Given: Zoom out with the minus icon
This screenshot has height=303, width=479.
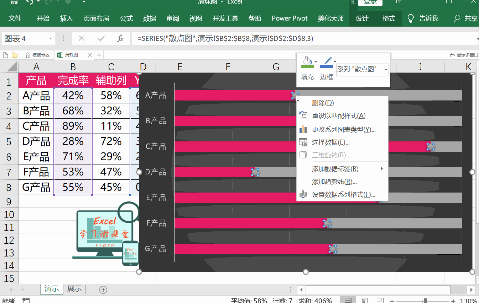Looking at the screenshot, I should click(x=393, y=301).
